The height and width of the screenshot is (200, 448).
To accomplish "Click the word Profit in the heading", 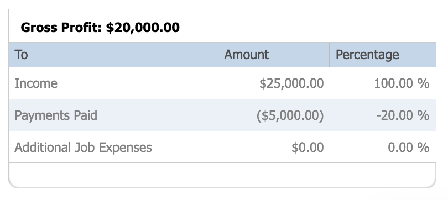I will click(81, 28).
